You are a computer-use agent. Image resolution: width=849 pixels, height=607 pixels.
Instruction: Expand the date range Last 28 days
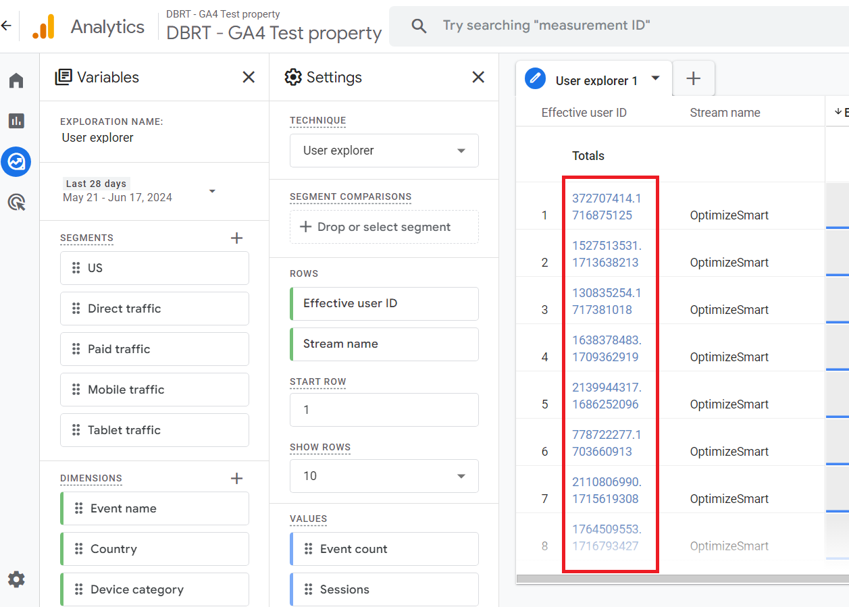140,191
